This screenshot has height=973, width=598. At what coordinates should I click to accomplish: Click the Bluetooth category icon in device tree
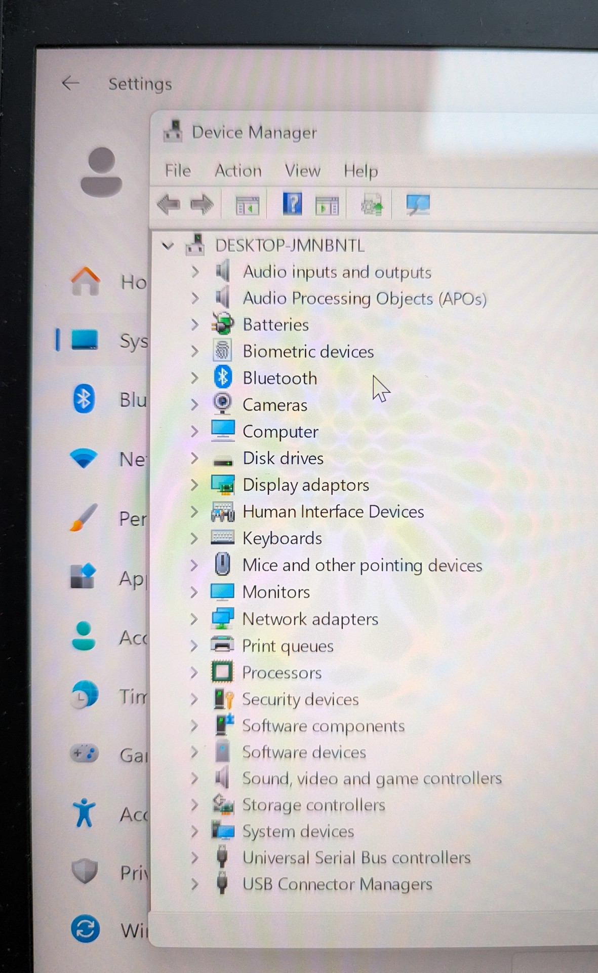coord(222,378)
